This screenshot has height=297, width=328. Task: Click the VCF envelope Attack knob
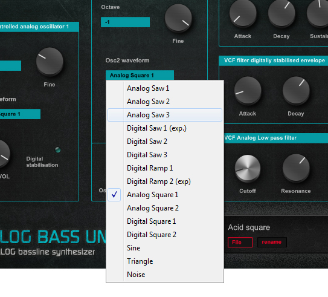click(248, 90)
